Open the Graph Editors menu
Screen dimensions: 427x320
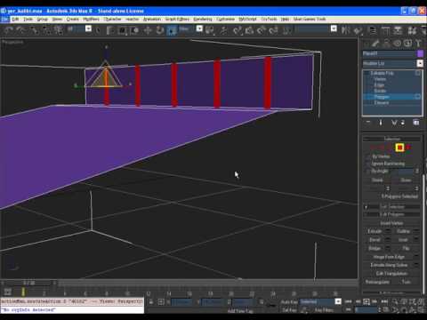pyautogui.click(x=177, y=19)
